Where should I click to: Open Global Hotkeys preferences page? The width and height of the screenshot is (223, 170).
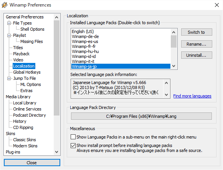27,72
